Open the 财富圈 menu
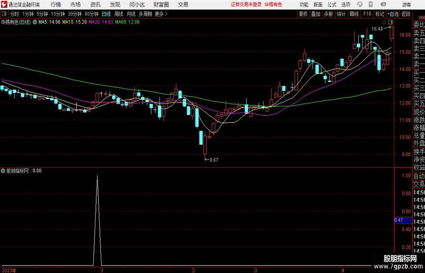Image resolution: width=425 pixels, height=273 pixels. (x=161, y=4)
